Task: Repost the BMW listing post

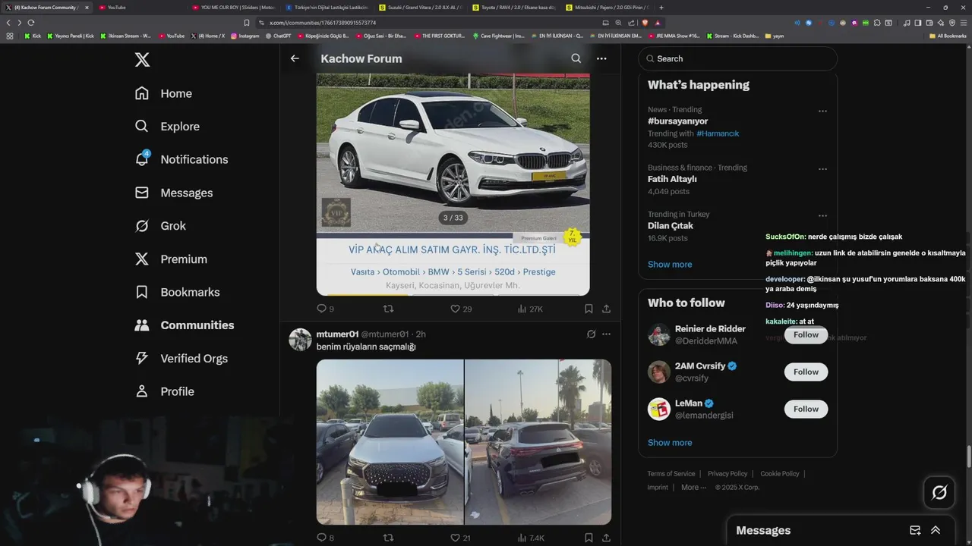Action: click(x=388, y=309)
